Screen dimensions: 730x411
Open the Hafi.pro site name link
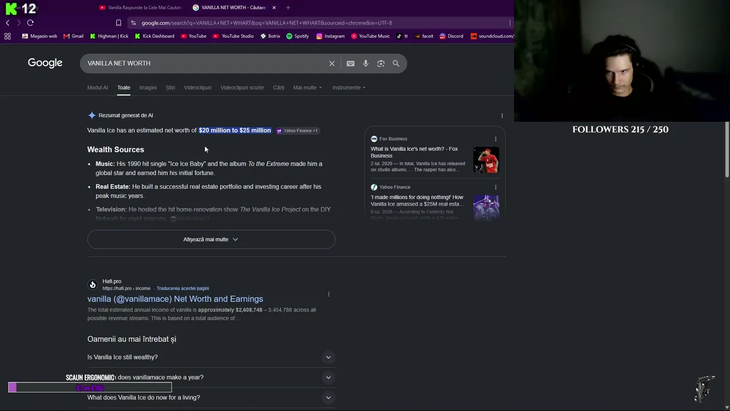pos(112,281)
